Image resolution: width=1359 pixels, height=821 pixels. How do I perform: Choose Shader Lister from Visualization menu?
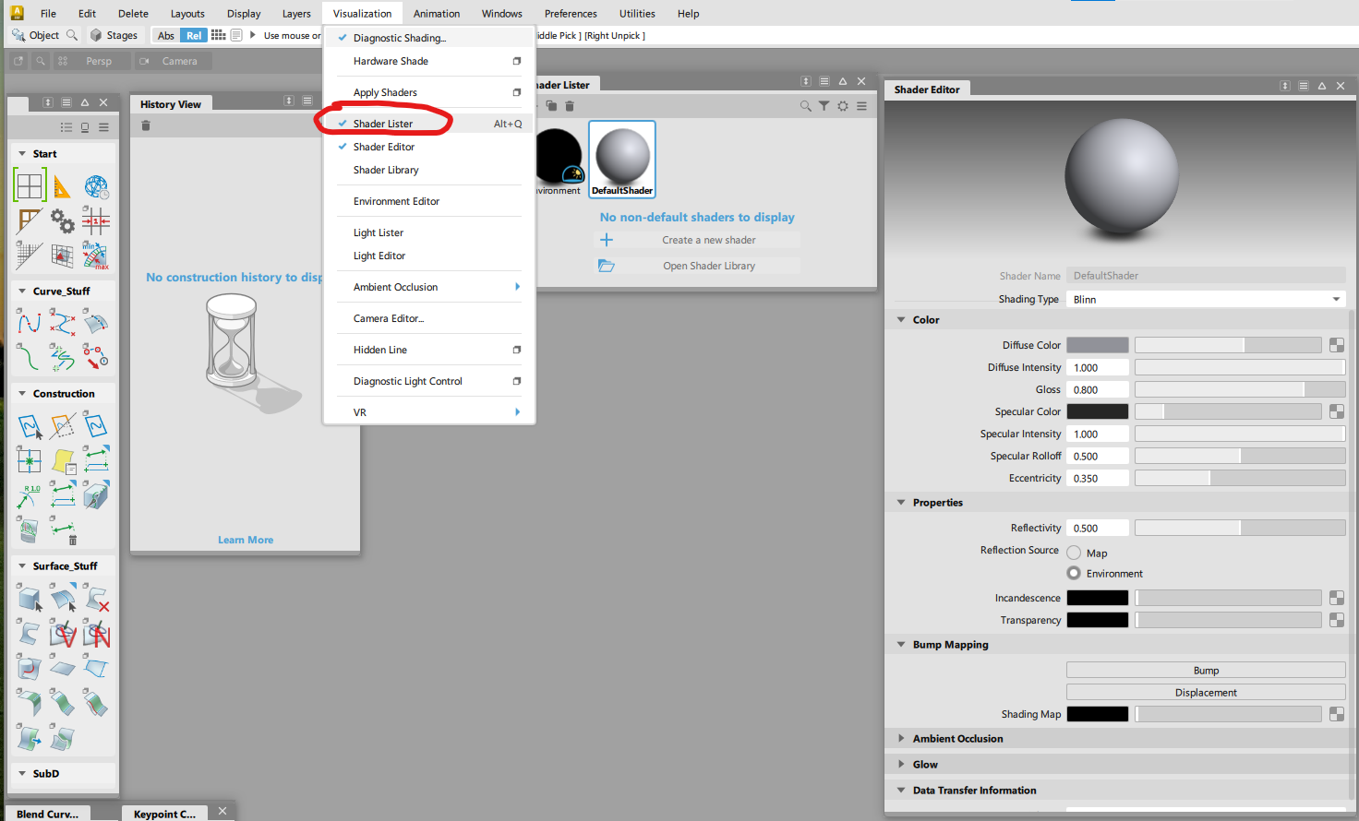tap(381, 123)
